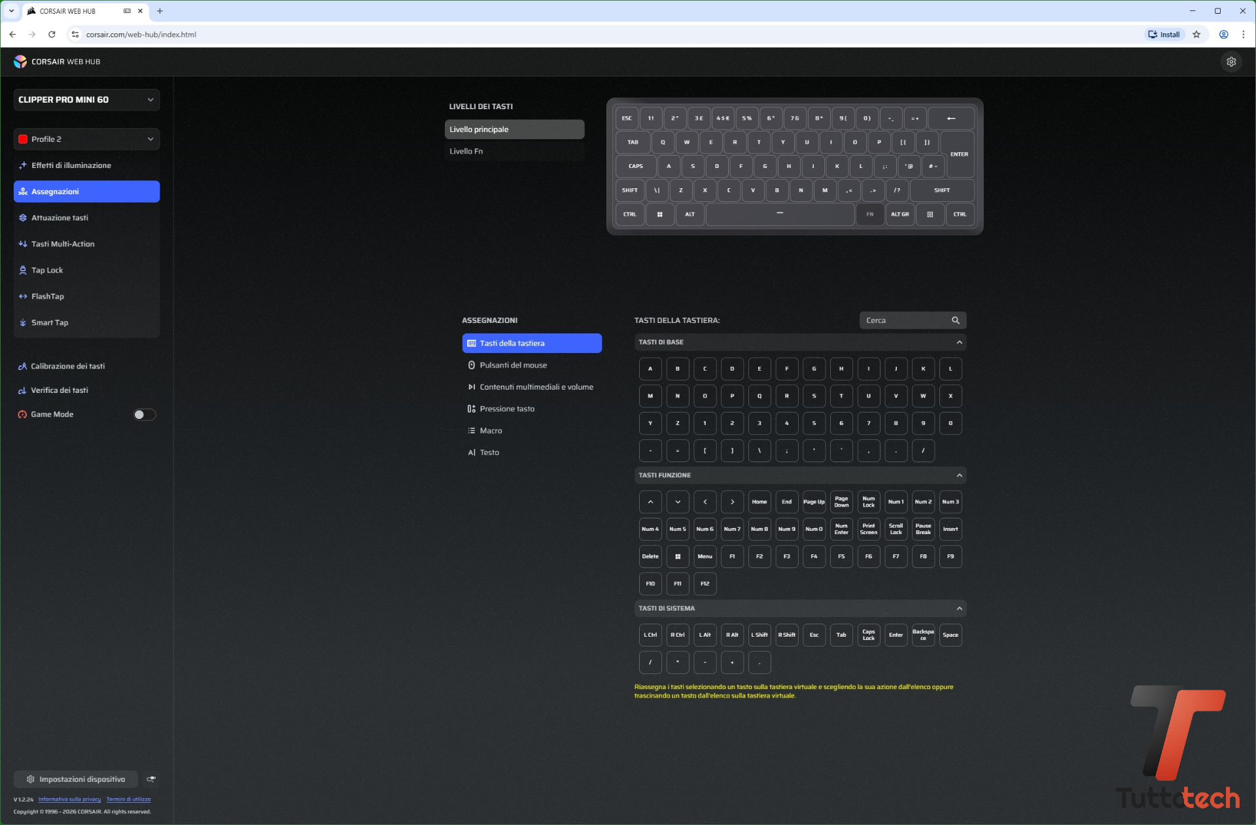Open the Smart Tap section
1256x825 pixels.
[86, 322]
